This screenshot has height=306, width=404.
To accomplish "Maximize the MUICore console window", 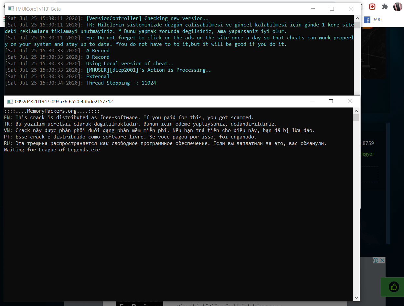I will click(x=332, y=9).
